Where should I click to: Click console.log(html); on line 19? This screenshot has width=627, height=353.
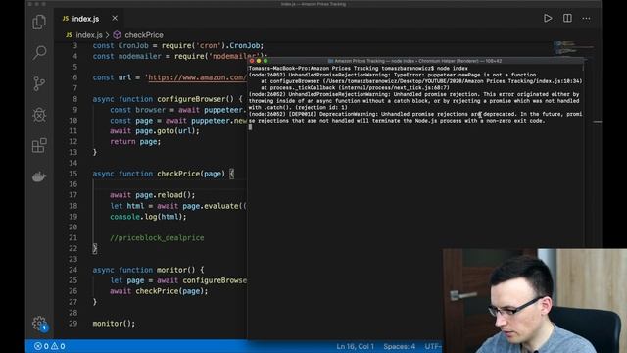[148, 217]
